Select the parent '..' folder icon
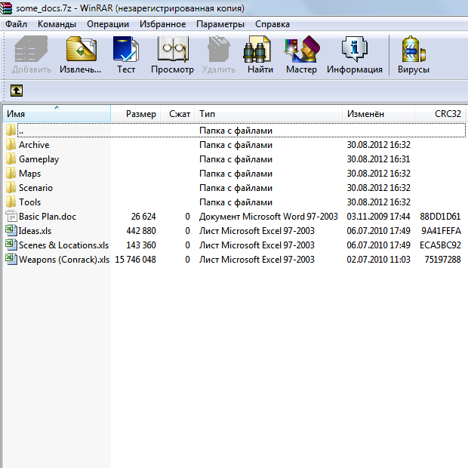Image resolution: width=468 pixels, height=468 pixels. point(11,131)
